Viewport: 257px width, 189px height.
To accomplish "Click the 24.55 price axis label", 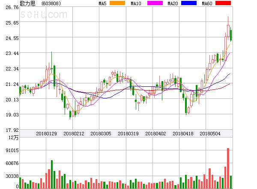I will (x=12, y=38).
